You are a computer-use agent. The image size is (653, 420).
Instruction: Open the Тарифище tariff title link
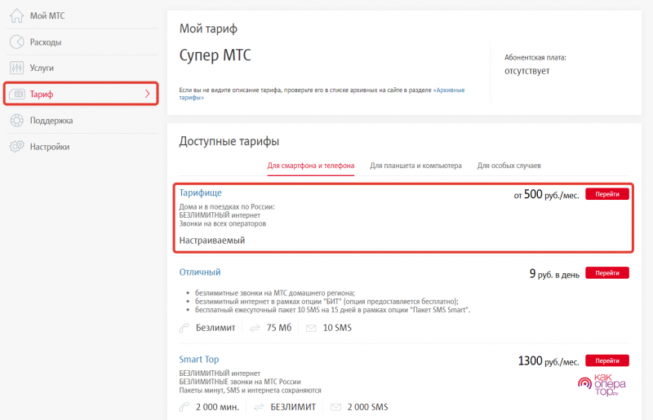(200, 192)
